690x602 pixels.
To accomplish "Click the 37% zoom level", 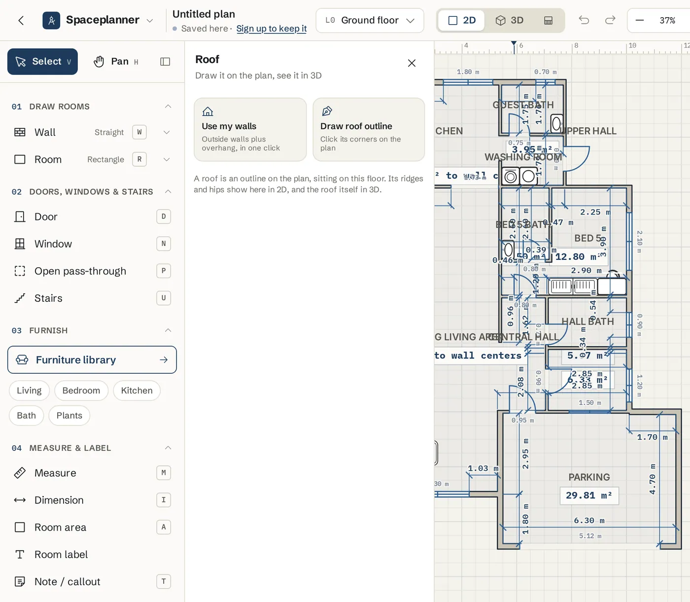I will [667, 20].
